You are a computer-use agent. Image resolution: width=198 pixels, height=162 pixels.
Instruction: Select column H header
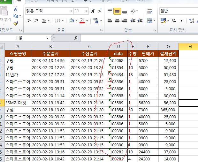(188, 47)
